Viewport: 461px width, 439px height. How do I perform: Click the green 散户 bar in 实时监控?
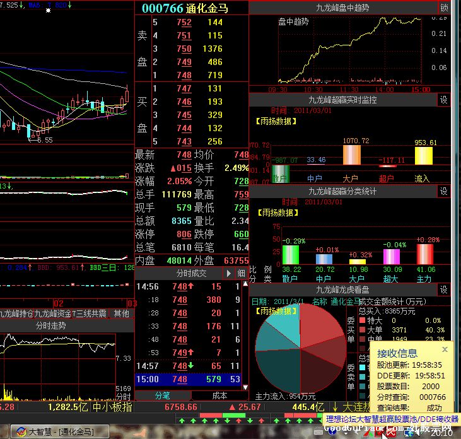(x=281, y=174)
